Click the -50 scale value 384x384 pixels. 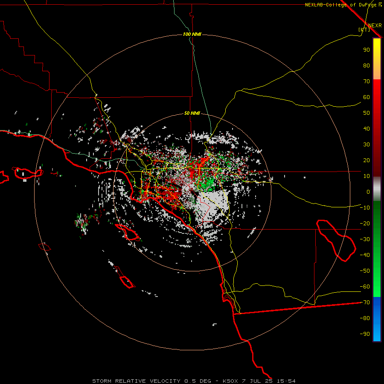pos(365,271)
